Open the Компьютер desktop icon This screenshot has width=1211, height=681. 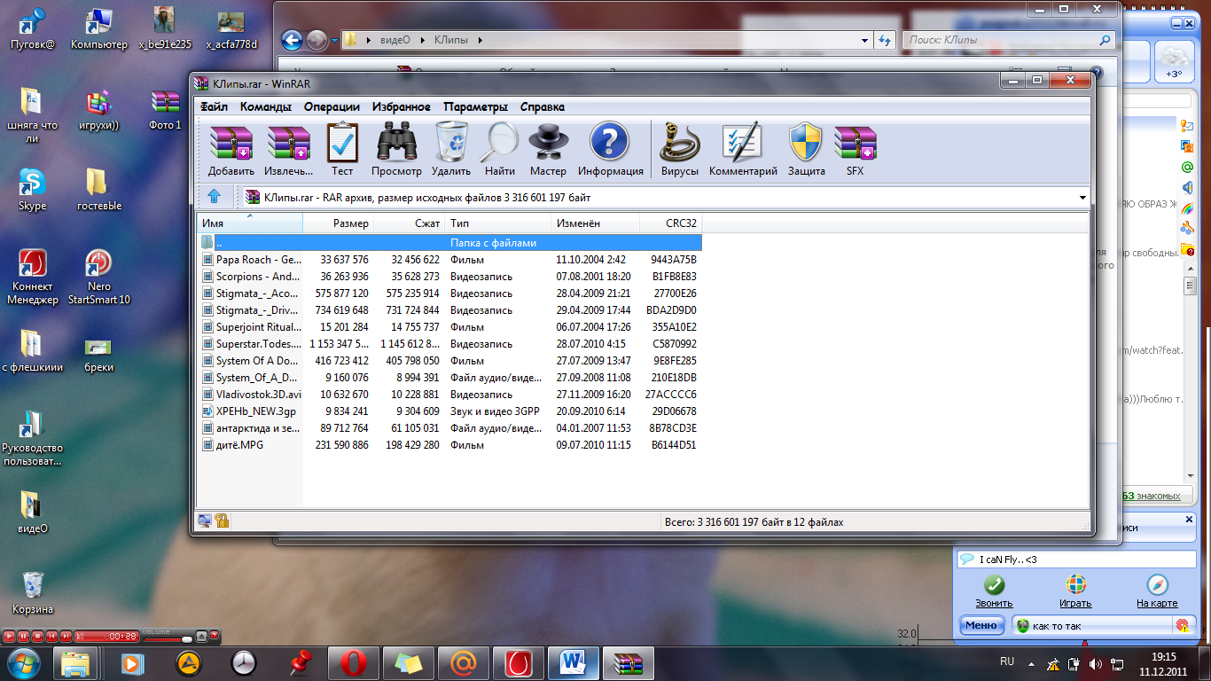[x=98, y=21]
